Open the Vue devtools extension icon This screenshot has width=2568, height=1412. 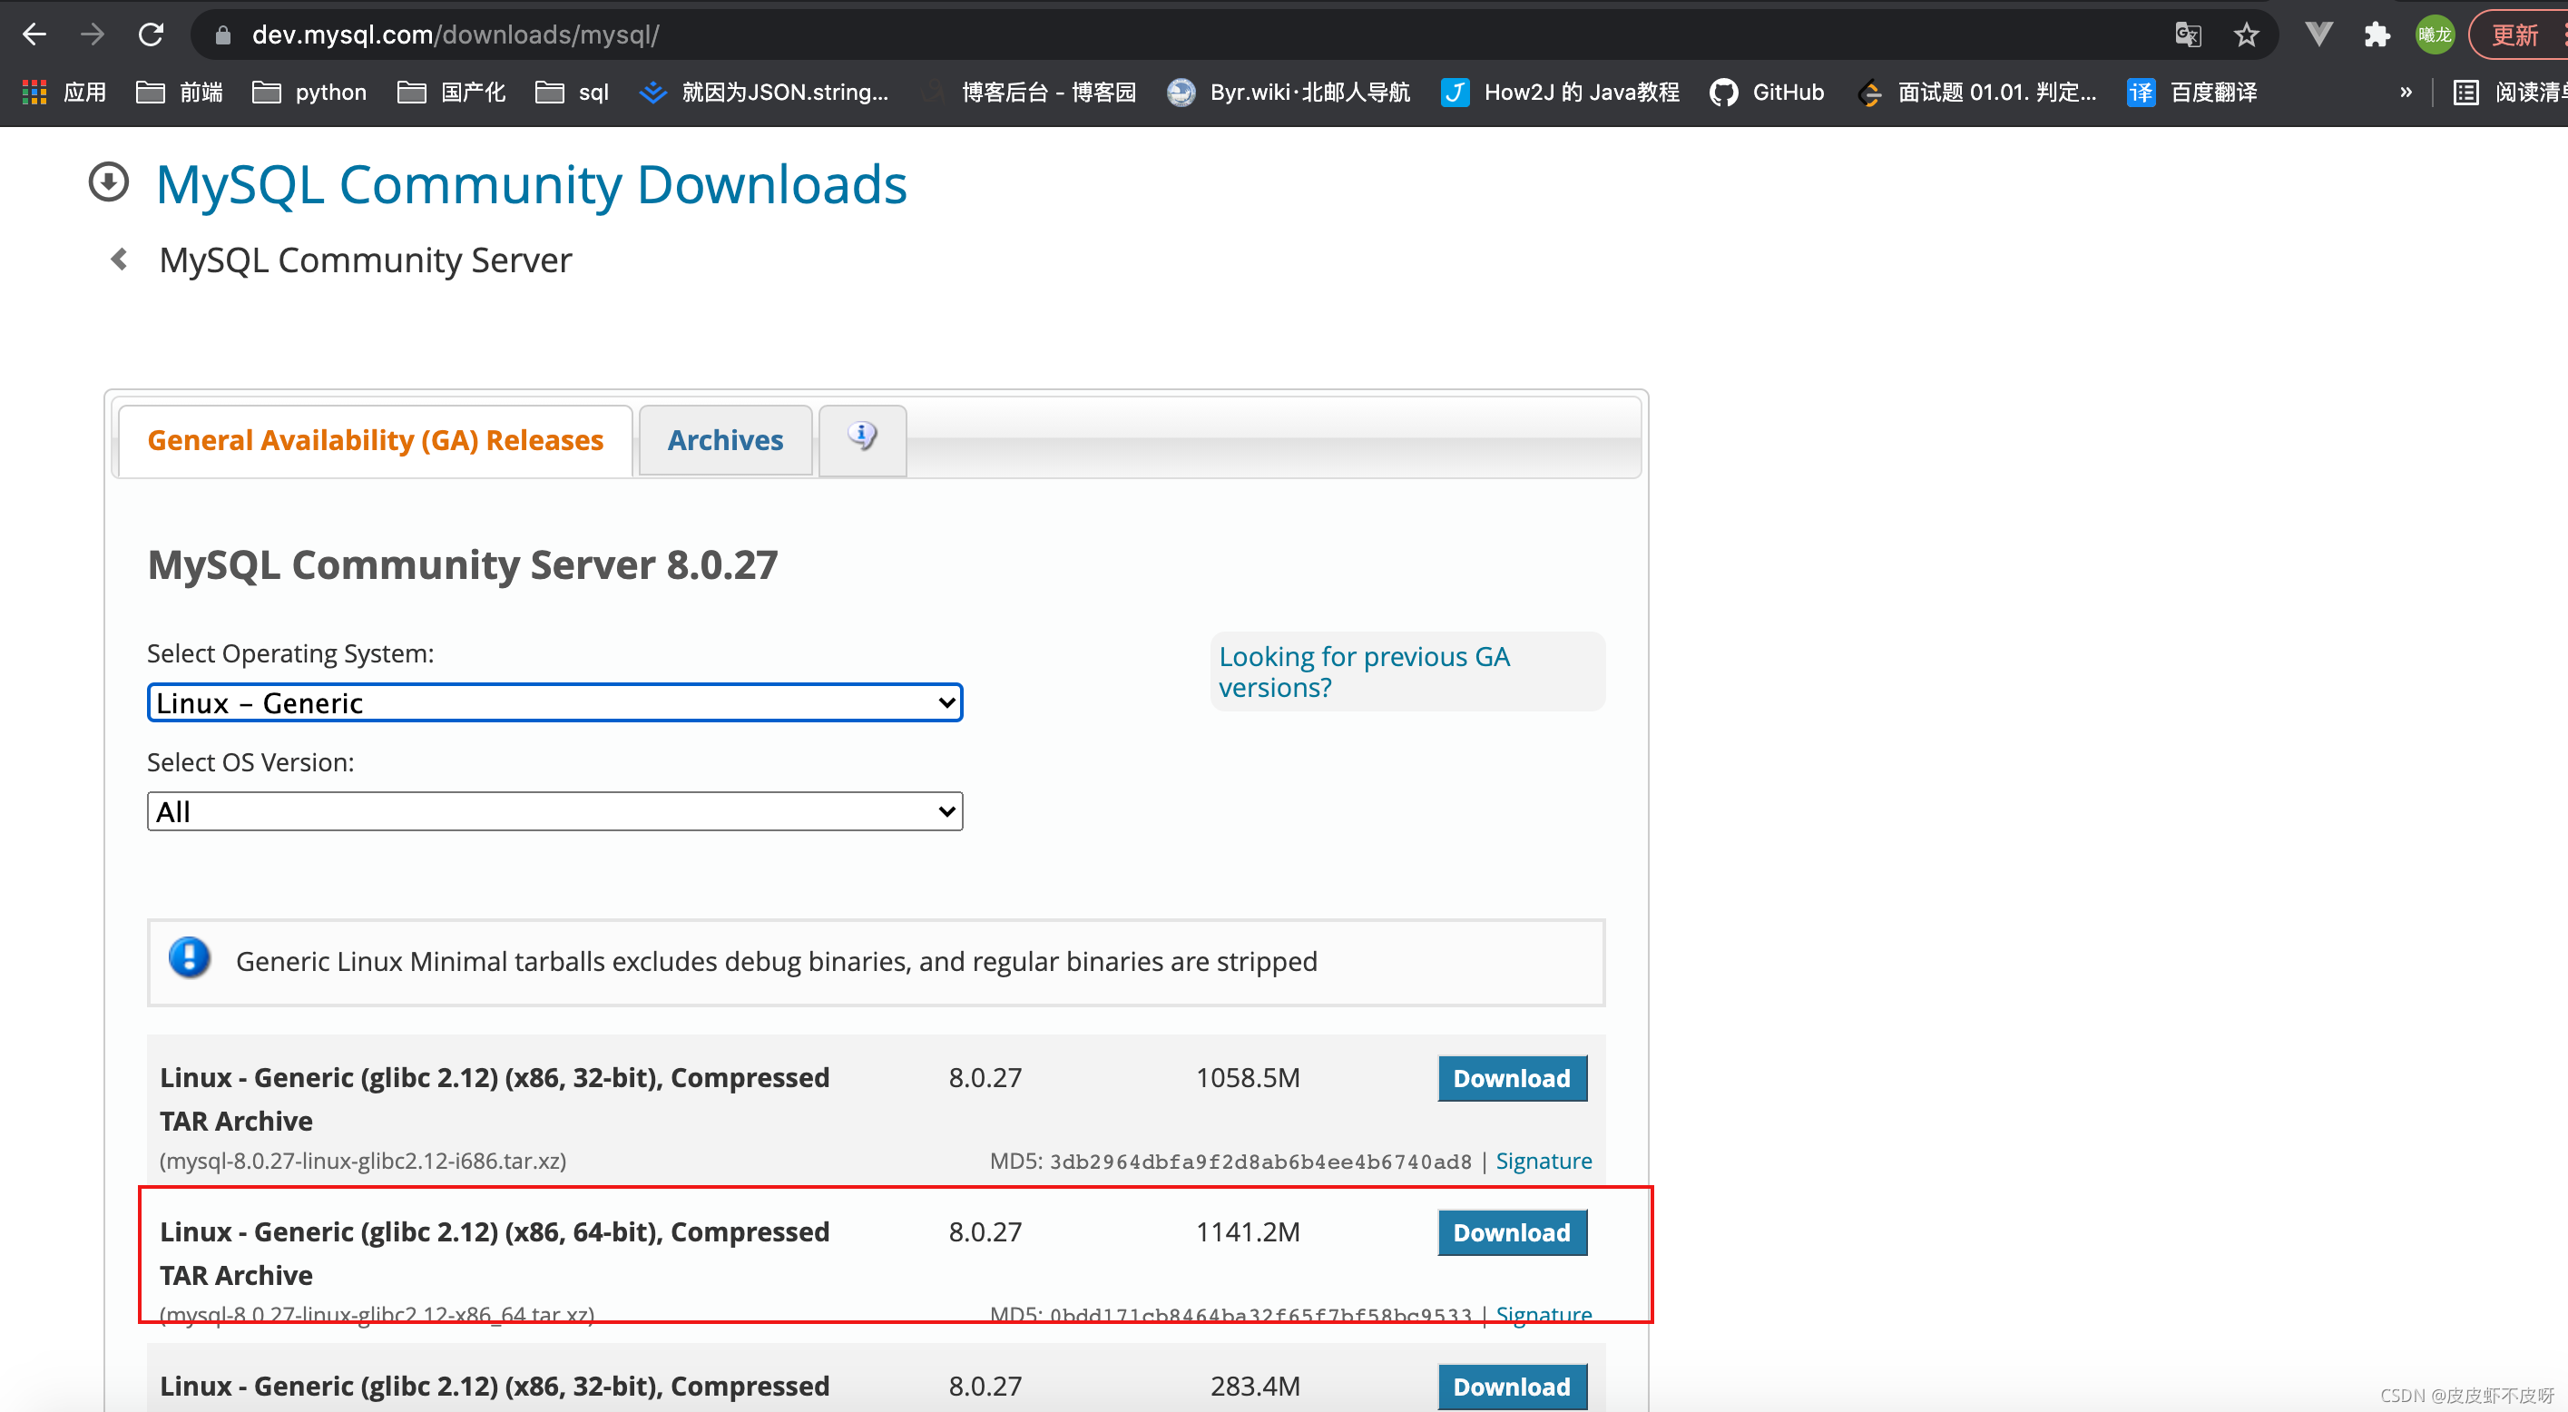click(2318, 34)
